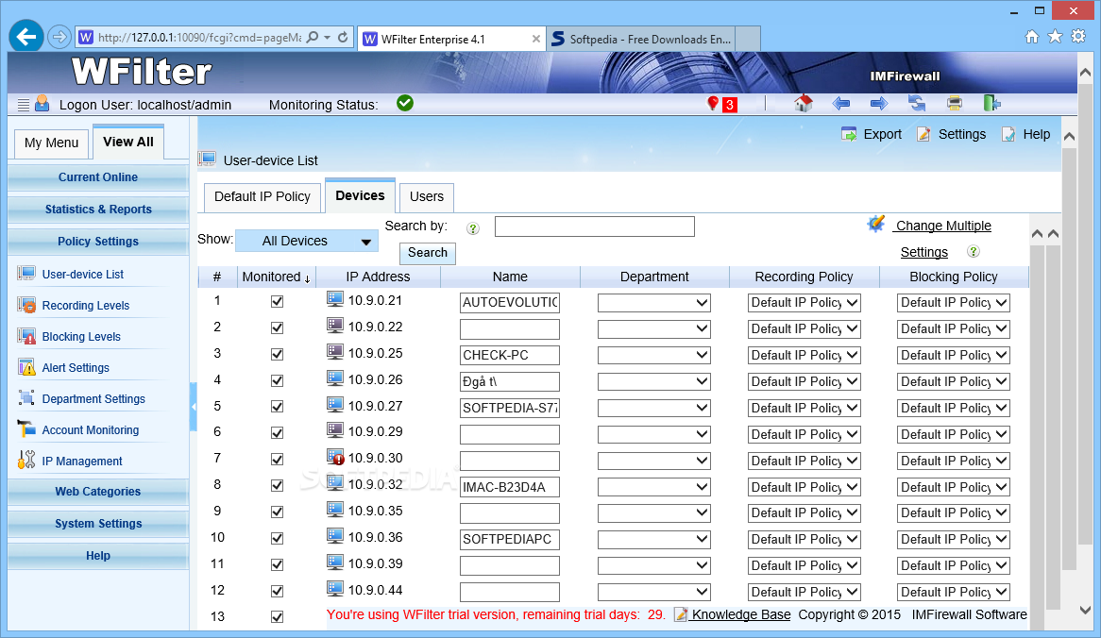Click the sidebar collapse arrow handle

coord(193,407)
